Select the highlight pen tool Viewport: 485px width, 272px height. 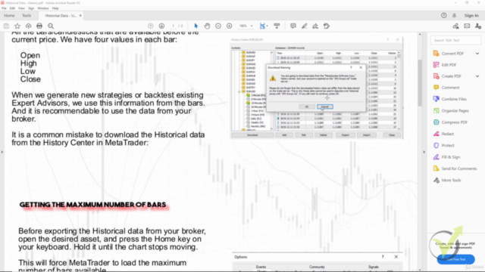coord(305,26)
